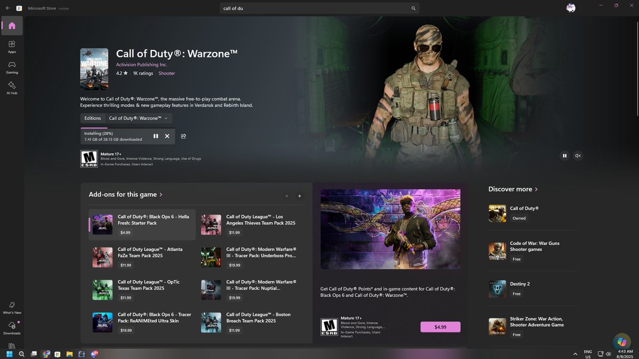
Task: Open the Gaming section in sidebar
Action: pos(12,68)
